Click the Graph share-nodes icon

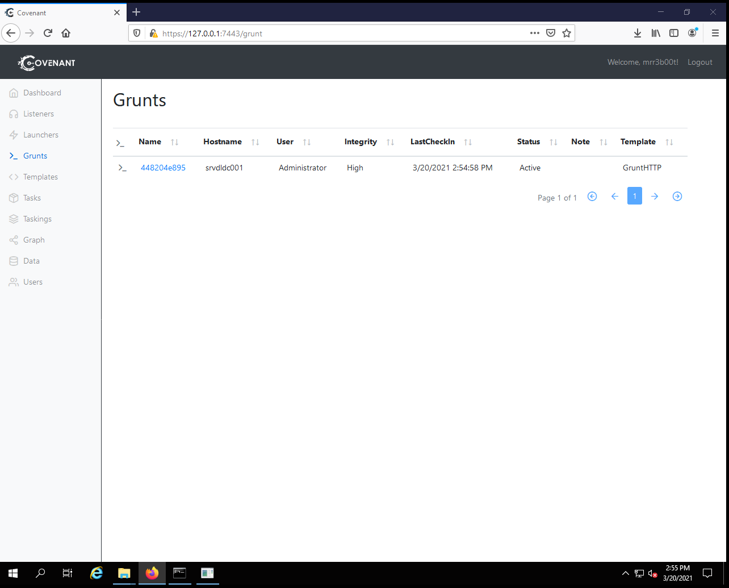point(14,240)
